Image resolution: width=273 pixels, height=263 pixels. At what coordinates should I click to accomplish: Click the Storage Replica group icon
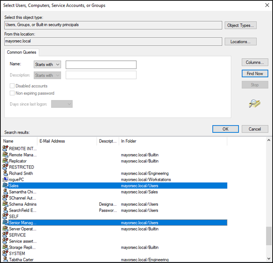tap(5, 247)
